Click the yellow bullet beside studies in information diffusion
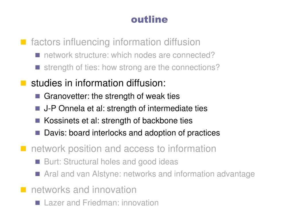 click(x=23, y=83)
